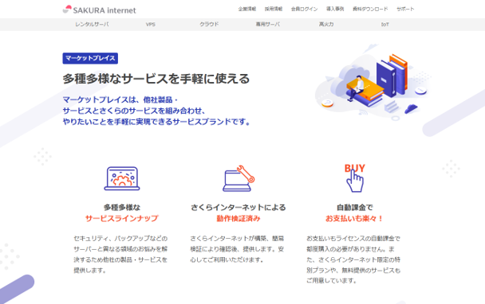Click the BUY hand pointer icon
Image resolution: width=485 pixels, height=304 pixels.
tap(355, 177)
